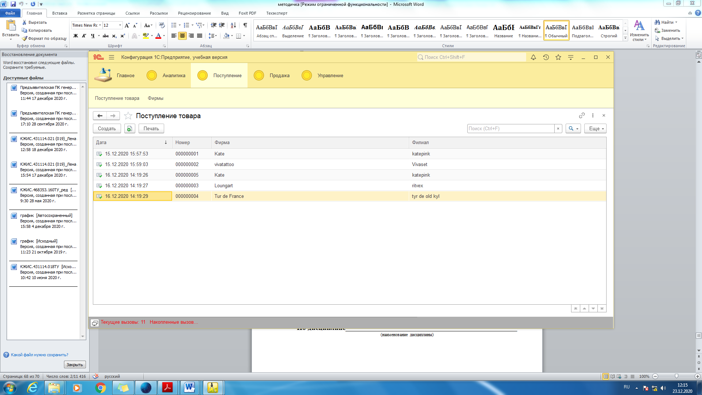Click the back arrow in 1C

(x=100, y=116)
